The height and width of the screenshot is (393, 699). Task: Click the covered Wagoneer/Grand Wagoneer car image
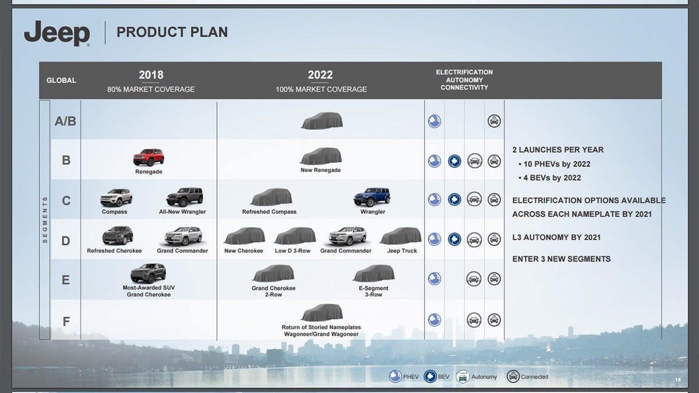322,313
